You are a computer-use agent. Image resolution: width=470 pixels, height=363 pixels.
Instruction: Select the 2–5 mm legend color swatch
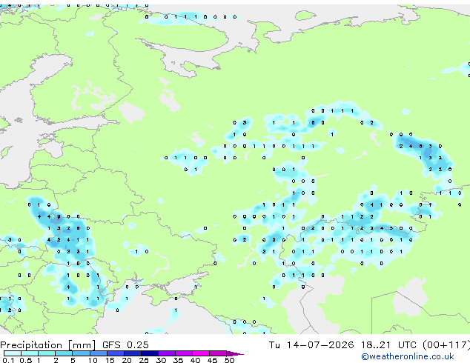[64, 353]
